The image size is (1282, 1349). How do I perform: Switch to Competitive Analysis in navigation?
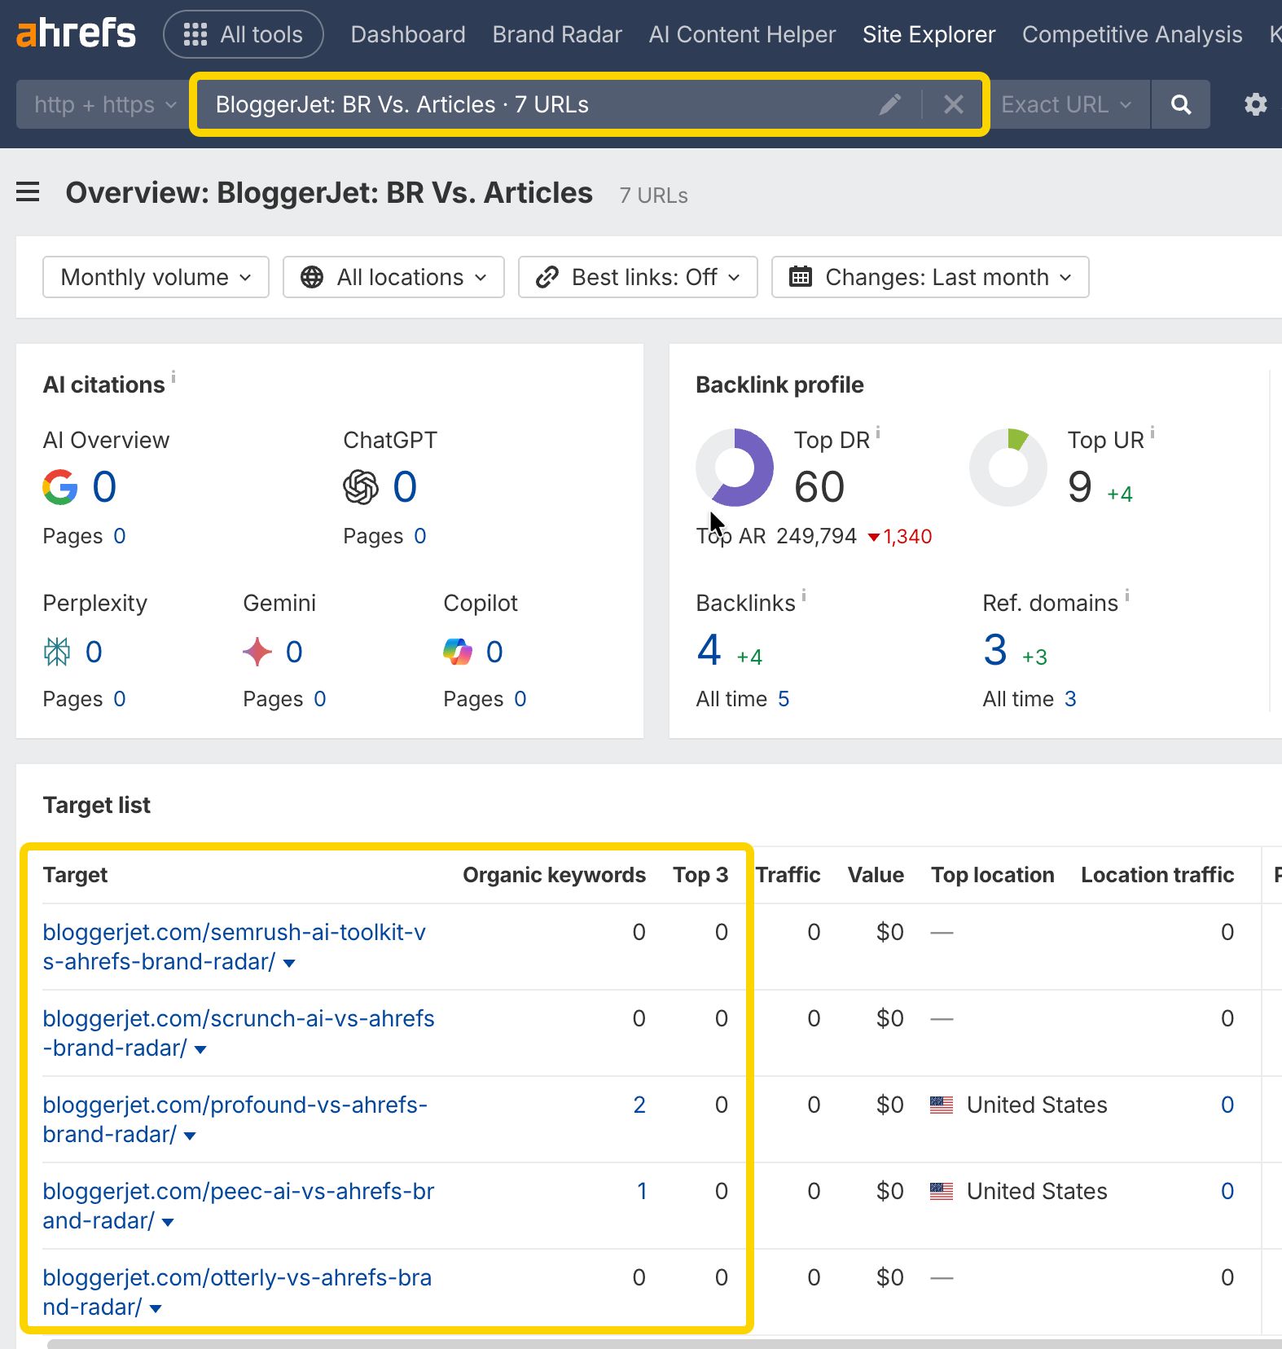(x=1131, y=34)
